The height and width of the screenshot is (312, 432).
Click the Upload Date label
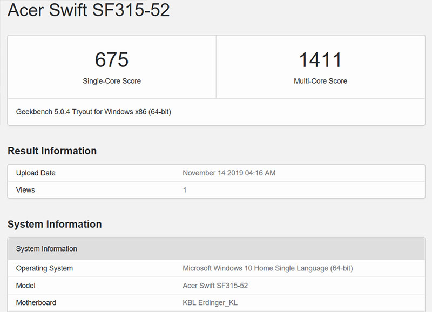pos(36,173)
